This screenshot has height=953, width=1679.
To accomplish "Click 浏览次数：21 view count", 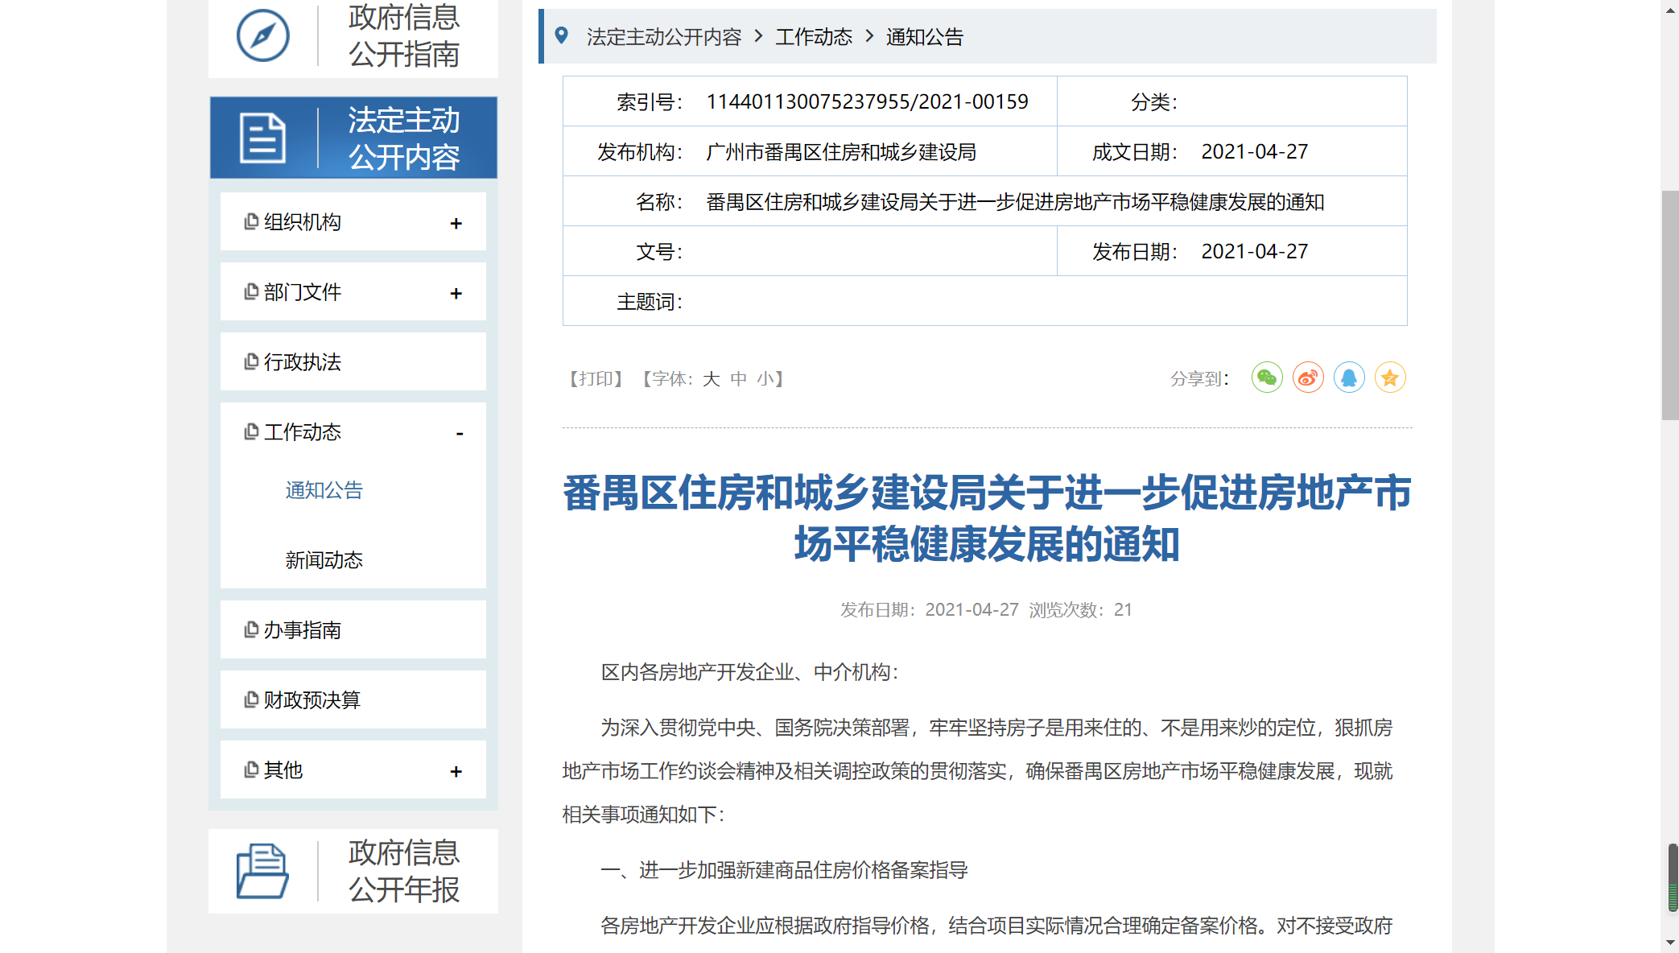I will coord(1080,610).
